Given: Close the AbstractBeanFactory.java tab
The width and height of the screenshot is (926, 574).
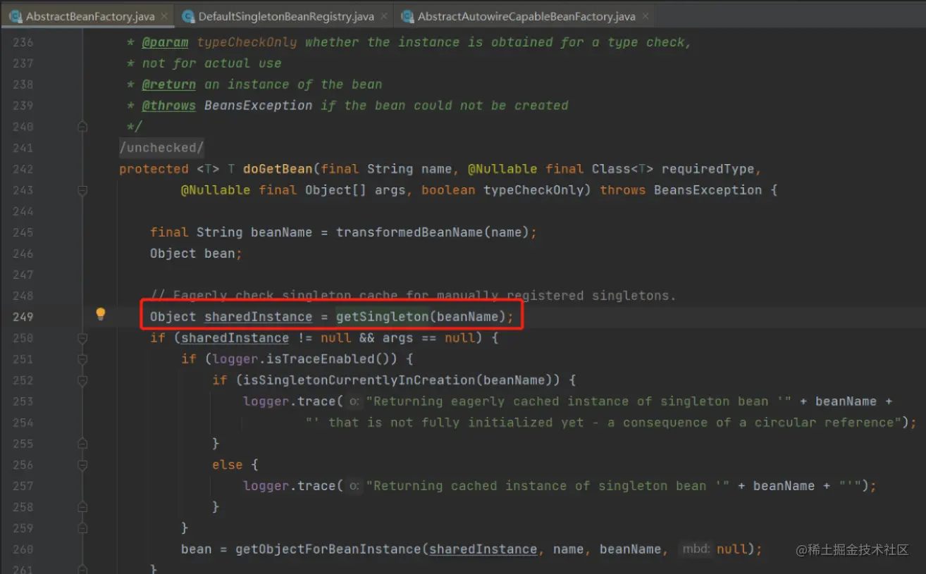Looking at the screenshot, I should point(164,15).
